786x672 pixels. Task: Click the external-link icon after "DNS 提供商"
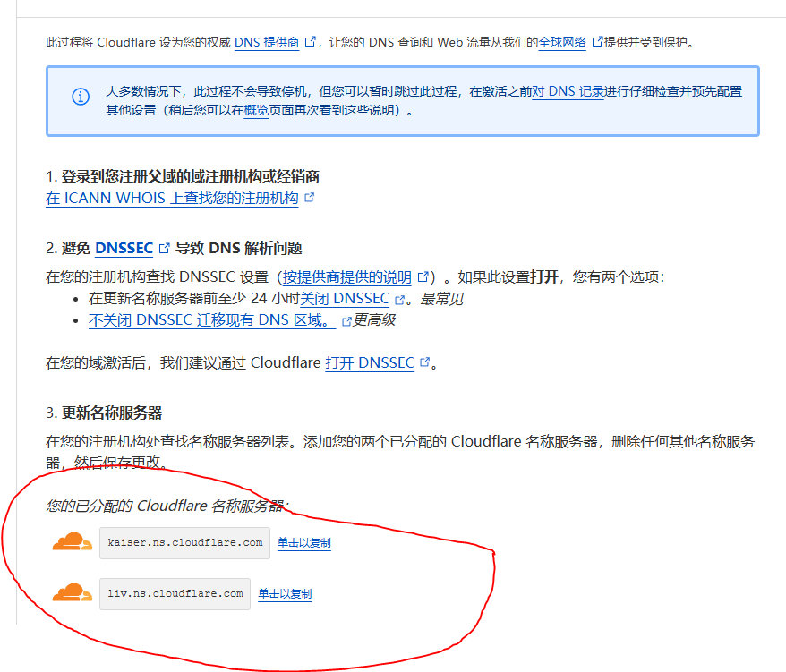point(311,41)
